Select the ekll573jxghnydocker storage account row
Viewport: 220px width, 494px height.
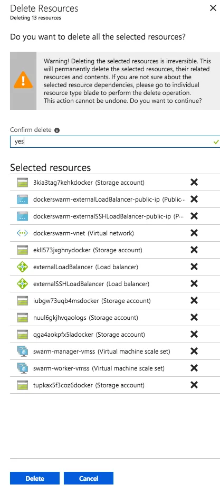pos(115,250)
